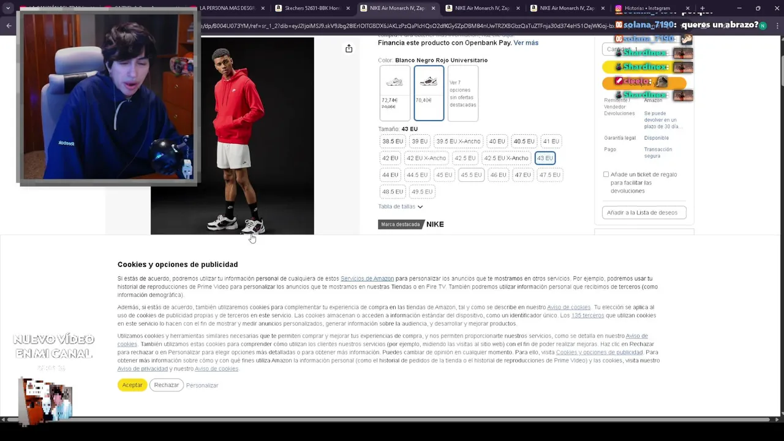Choose size 42 EU X-Ancho

(x=426, y=158)
